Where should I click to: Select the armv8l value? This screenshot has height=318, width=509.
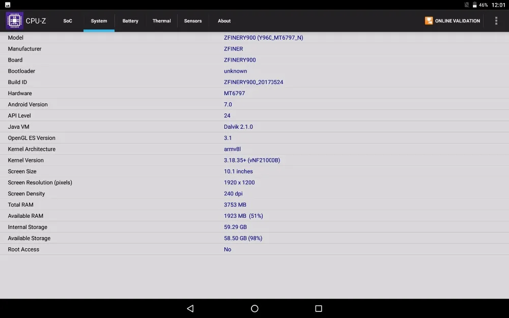(x=232, y=149)
